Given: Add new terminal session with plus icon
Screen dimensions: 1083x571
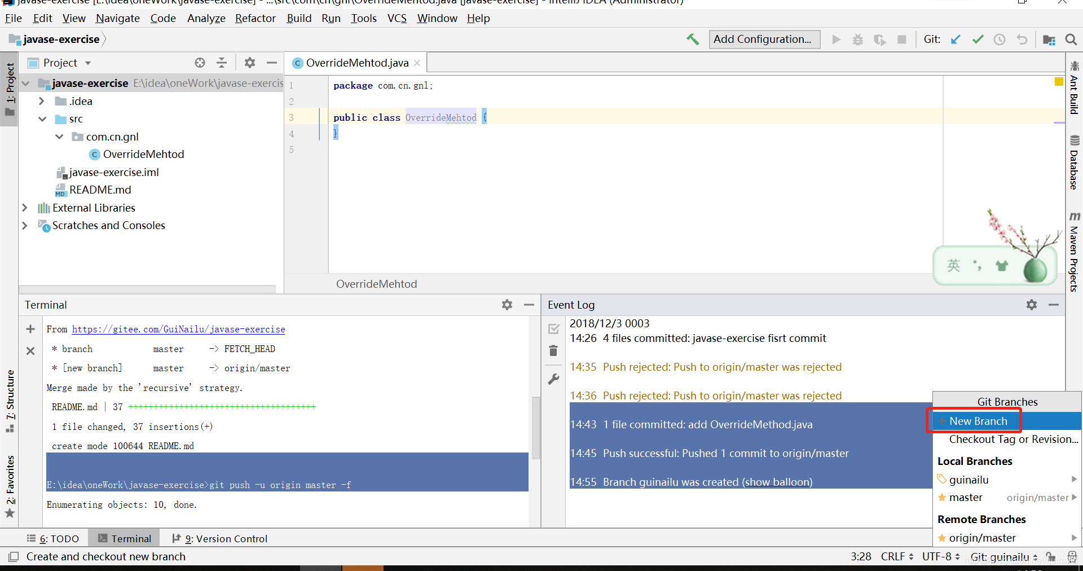Looking at the screenshot, I should click(x=30, y=329).
